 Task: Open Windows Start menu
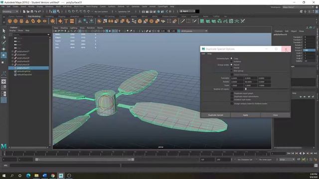coord(3,176)
